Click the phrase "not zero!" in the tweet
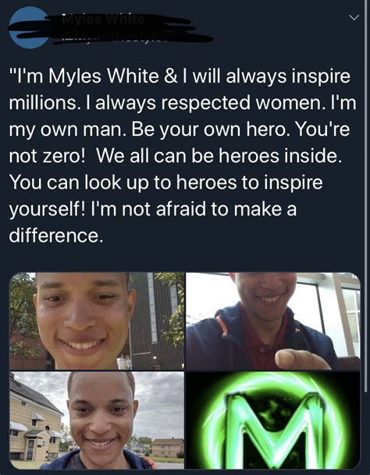This screenshot has width=370, height=475. tap(47, 156)
